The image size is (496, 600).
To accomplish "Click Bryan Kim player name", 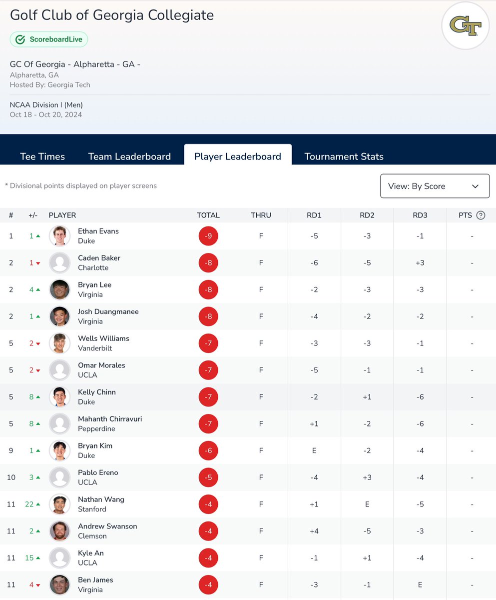I will pyautogui.click(x=95, y=446).
